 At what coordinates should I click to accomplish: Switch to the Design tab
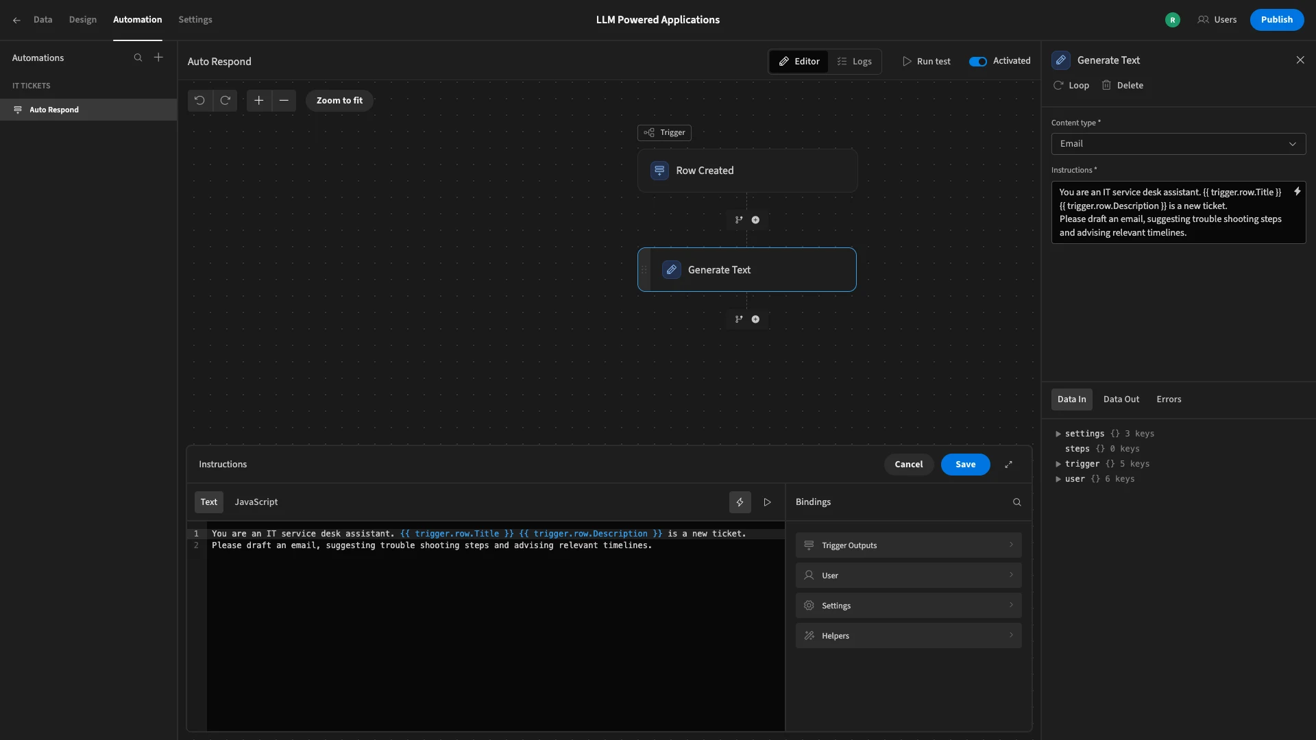82,20
